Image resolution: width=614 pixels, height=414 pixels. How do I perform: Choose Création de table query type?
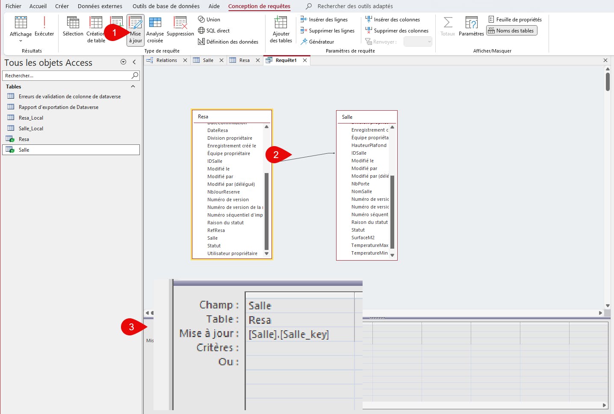[96, 29]
